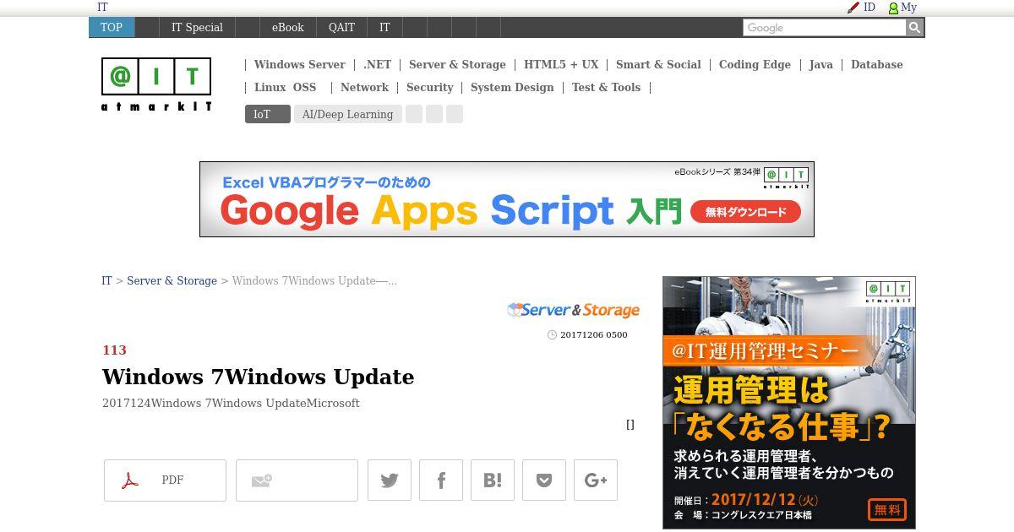Screen dimensions: 1014x532
Task: Click My link at top right
Action: [x=908, y=8]
